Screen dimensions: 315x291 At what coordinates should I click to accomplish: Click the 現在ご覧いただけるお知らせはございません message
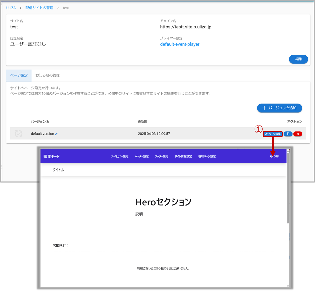(x=163, y=268)
